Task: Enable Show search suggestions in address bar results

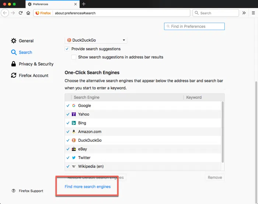Action: [x=74, y=57]
